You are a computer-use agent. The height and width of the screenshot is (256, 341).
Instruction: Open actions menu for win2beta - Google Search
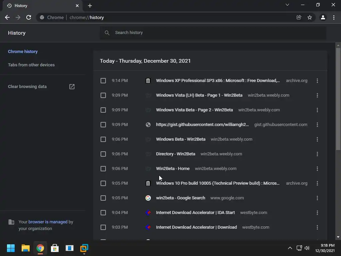point(317,198)
